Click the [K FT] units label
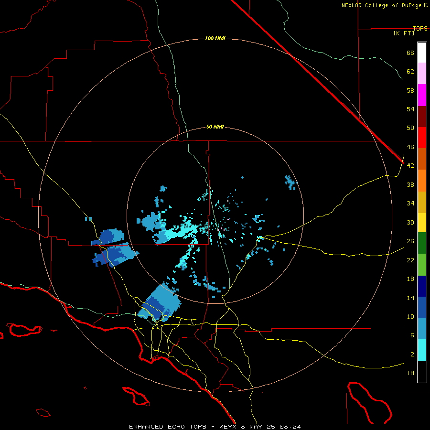430x430 pixels. point(404,33)
